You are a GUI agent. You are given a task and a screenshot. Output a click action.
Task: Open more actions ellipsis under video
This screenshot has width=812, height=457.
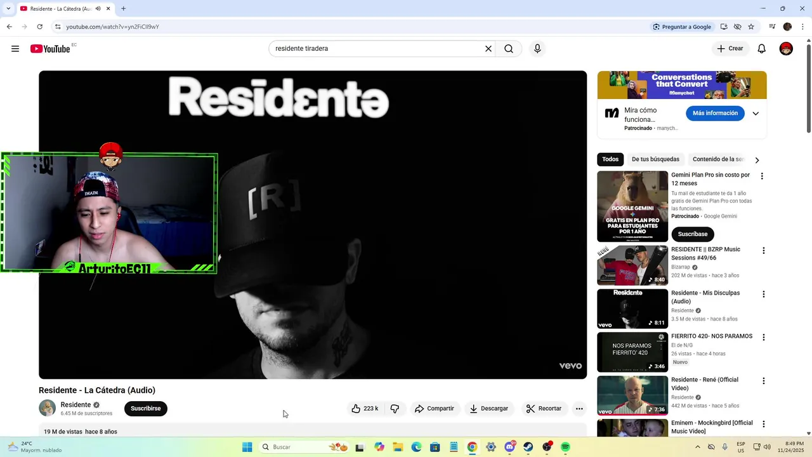point(579,409)
